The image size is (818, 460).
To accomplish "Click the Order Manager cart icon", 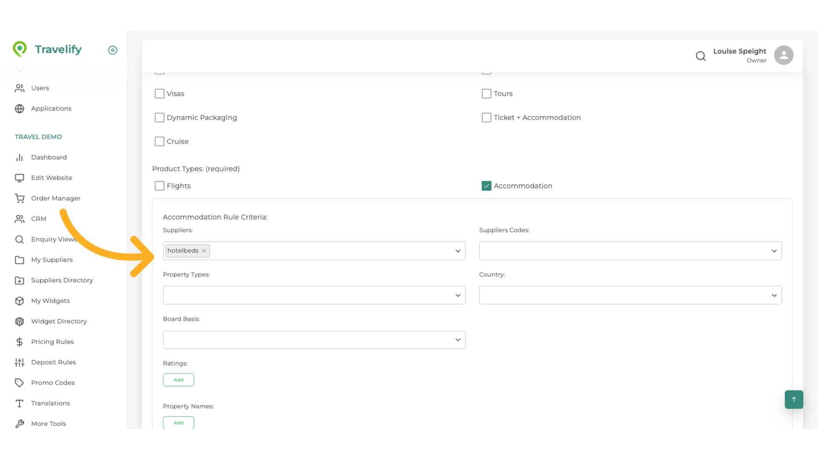I will click(20, 198).
